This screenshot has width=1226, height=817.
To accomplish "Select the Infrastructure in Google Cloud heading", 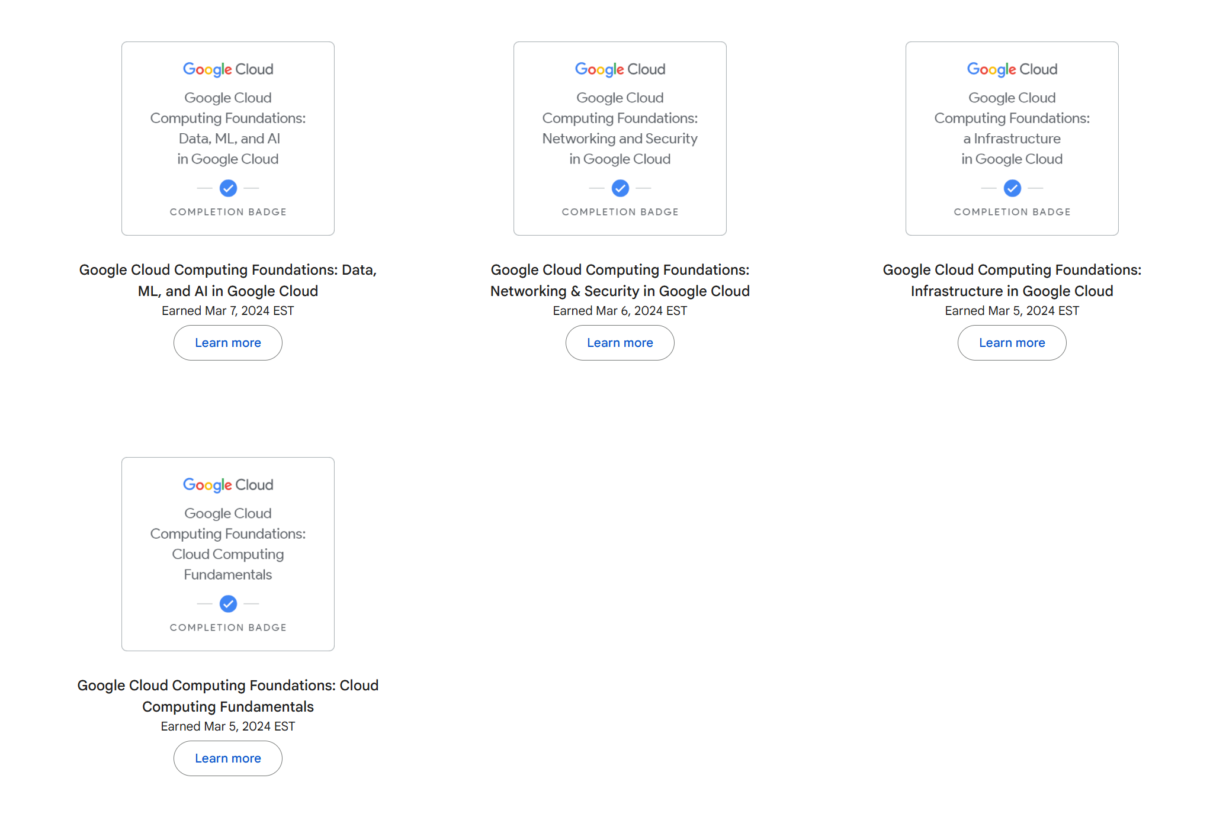I will coord(1012,280).
